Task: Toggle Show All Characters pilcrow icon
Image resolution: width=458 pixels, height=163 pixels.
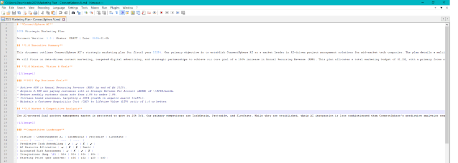Action: [x=117, y=13]
